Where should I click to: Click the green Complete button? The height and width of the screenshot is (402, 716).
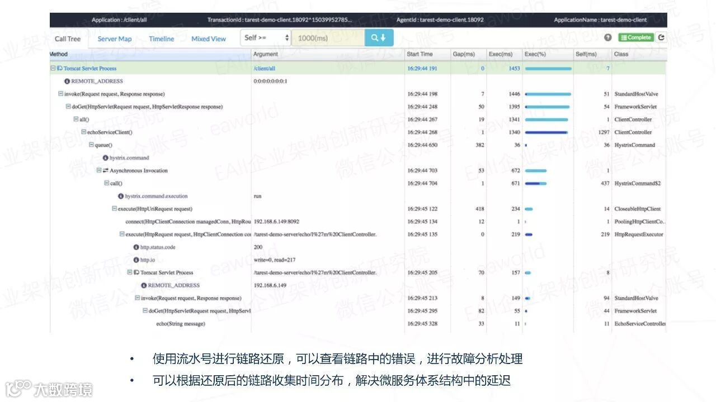635,37
